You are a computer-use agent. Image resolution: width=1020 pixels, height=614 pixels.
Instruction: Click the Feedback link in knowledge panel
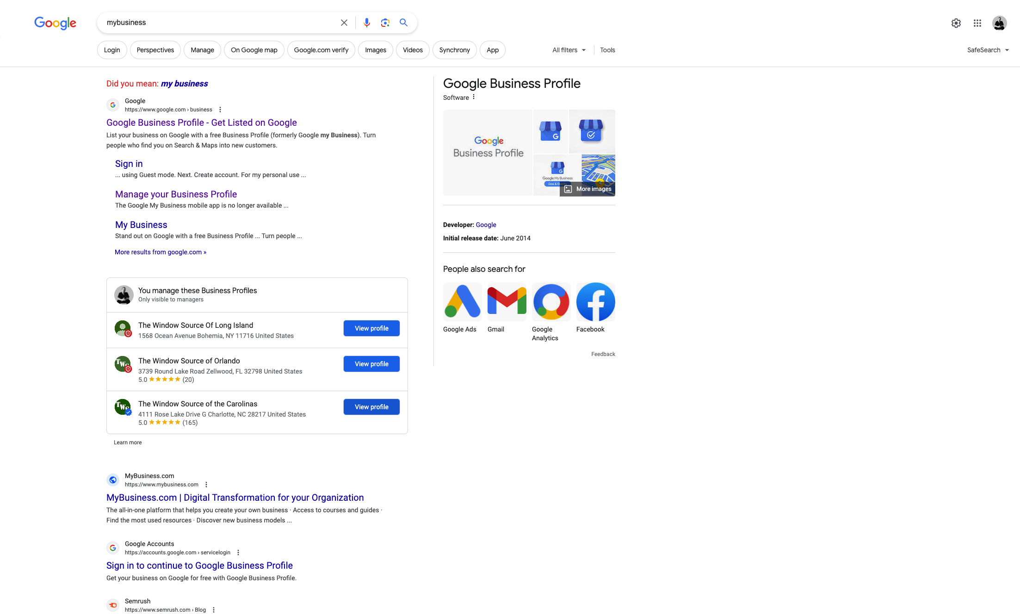coord(603,354)
